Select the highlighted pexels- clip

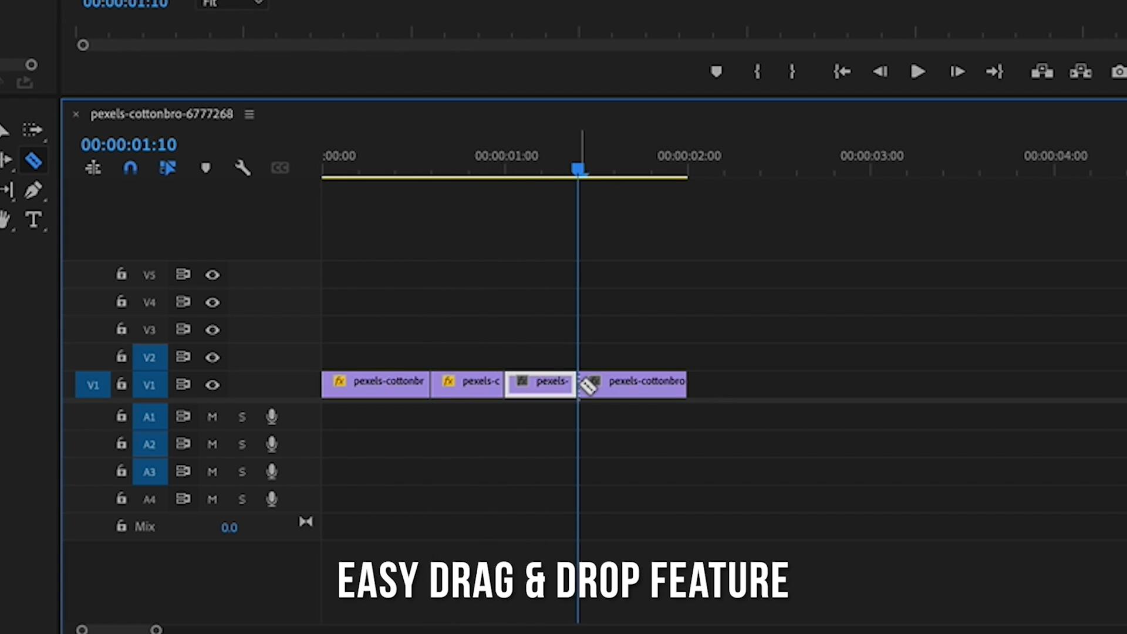(541, 385)
